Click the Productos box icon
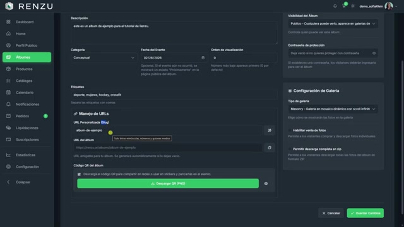Screen dimensions: 404x227 pos(8,69)
